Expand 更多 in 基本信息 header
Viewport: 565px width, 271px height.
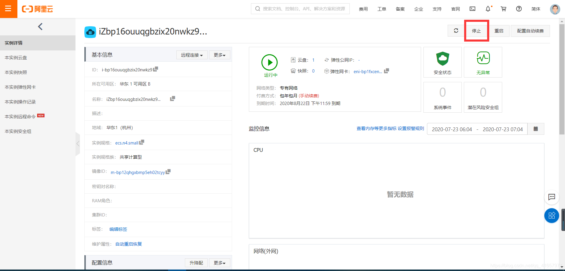point(220,55)
